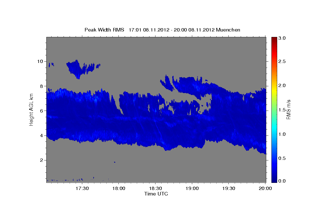Viewport: 329px width, 219px height.
Task: Click the colorbar value 2.5
Action: point(282,61)
